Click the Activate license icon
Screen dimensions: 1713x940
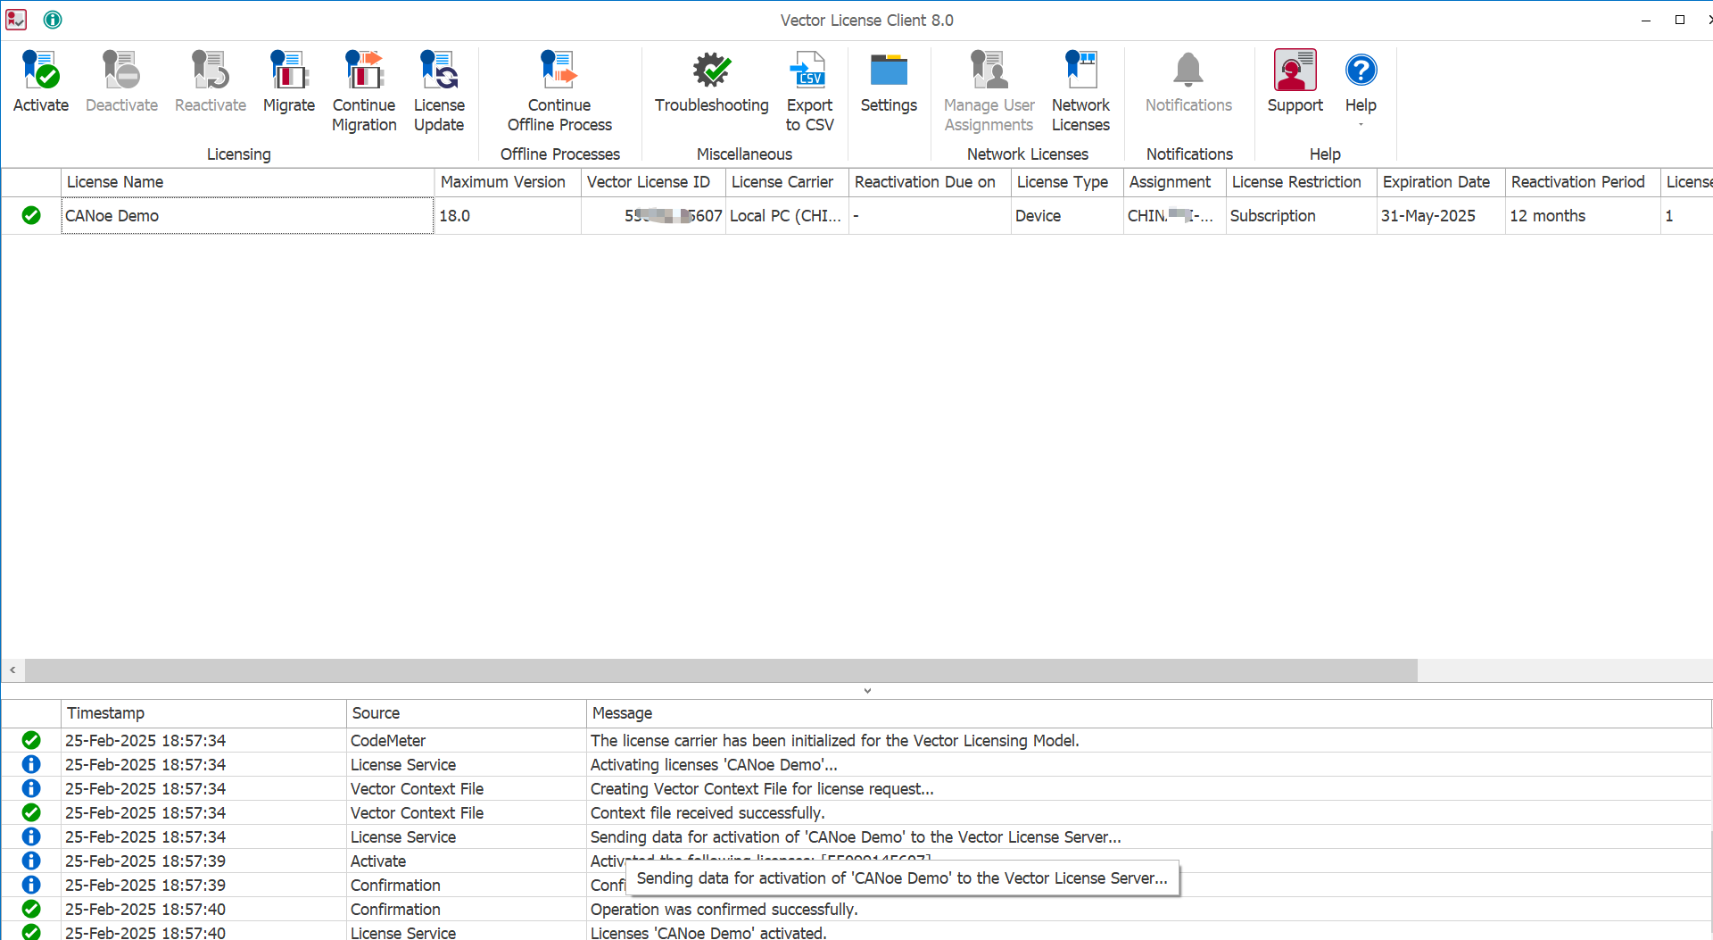pos(41,81)
